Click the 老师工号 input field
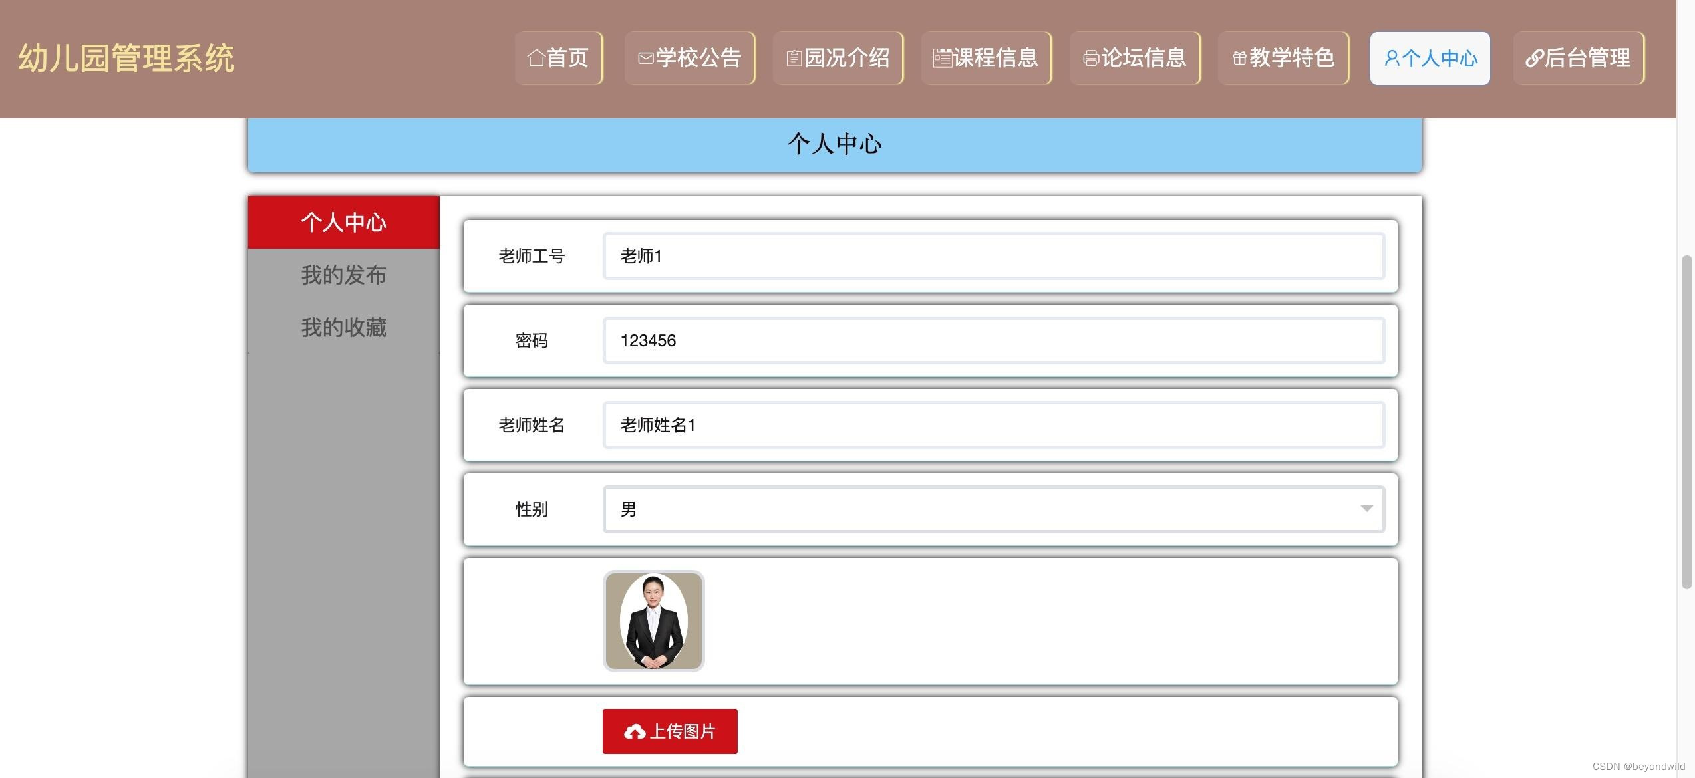The image size is (1695, 778). [993, 255]
